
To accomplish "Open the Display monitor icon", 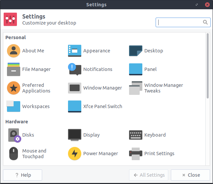I will tap(75, 135).
